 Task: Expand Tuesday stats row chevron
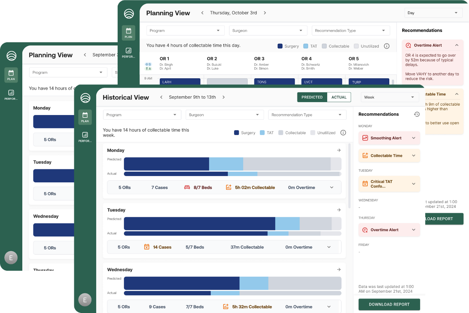coord(329,247)
